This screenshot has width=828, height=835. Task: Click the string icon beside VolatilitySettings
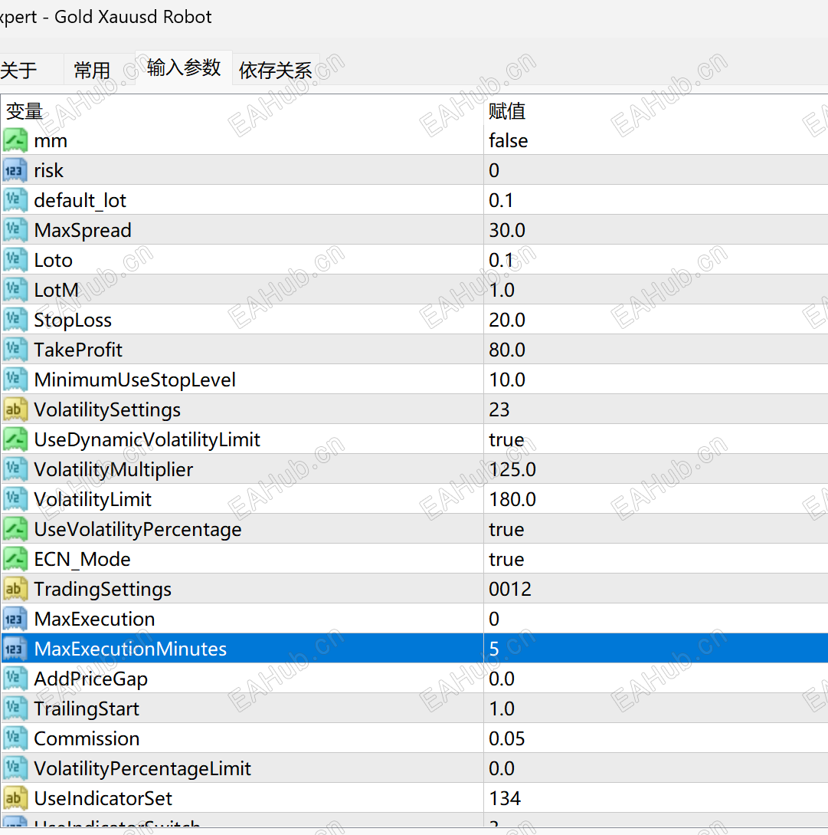pyautogui.click(x=15, y=409)
